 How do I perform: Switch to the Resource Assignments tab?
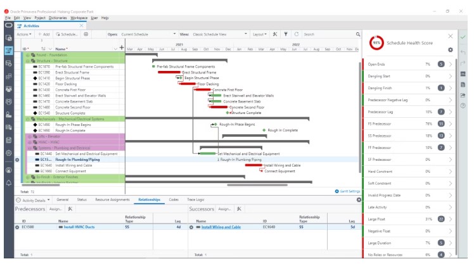coord(112,199)
